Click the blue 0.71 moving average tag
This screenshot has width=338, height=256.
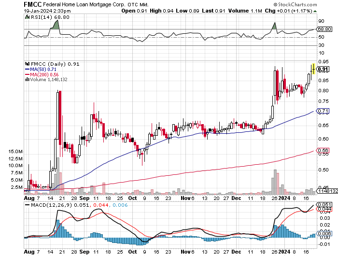tap(323, 111)
